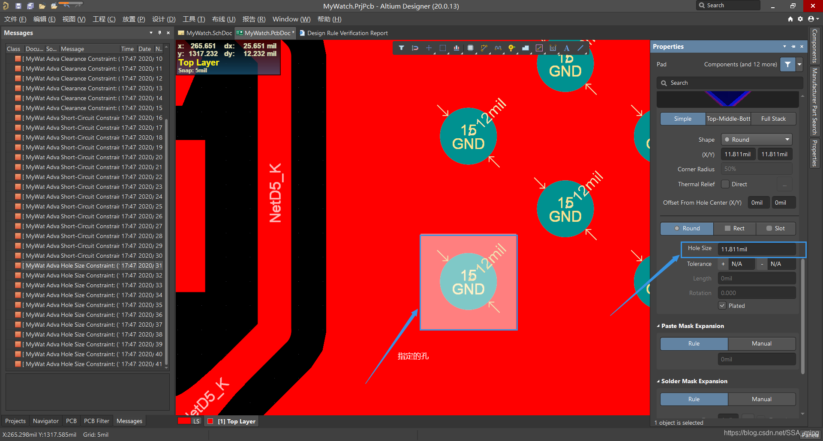Switch pad stack mode to Full Stack
Image resolution: width=823 pixels, height=441 pixels.
[x=773, y=119]
